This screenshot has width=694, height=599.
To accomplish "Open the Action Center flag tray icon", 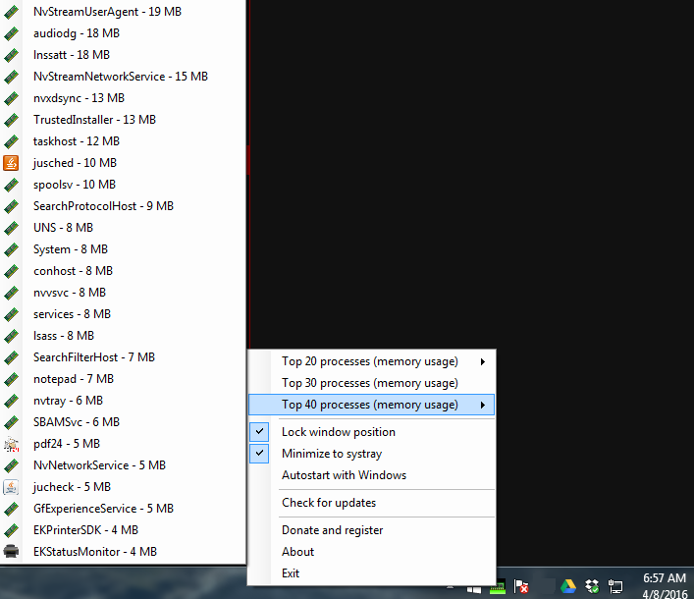I will click(521, 587).
